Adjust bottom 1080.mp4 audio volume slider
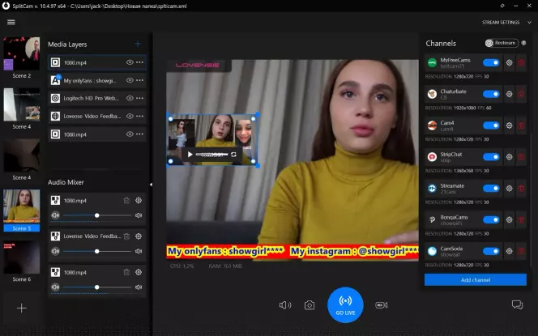 tap(97, 287)
